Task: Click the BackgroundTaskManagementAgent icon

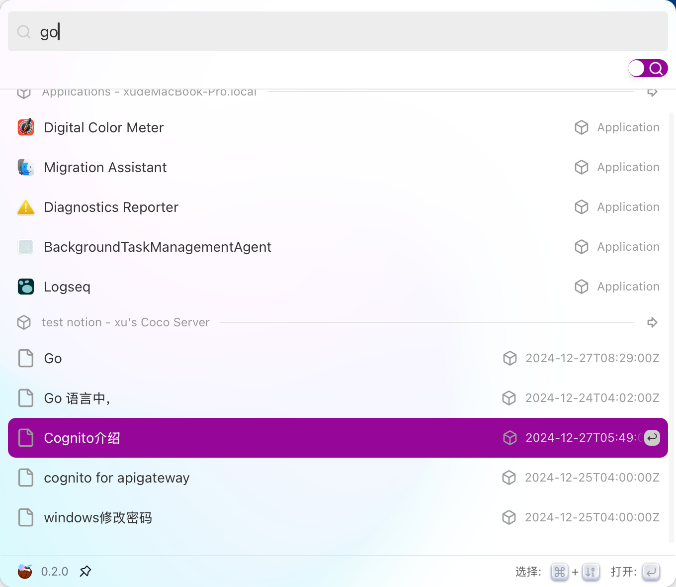Action: click(x=26, y=247)
